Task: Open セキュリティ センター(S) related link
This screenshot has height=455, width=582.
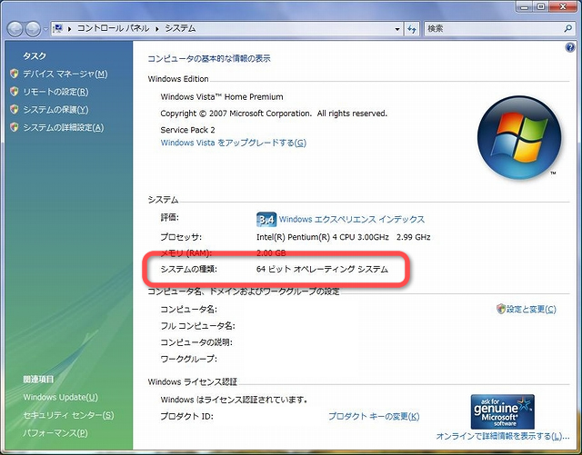Action: tap(68, 415)
